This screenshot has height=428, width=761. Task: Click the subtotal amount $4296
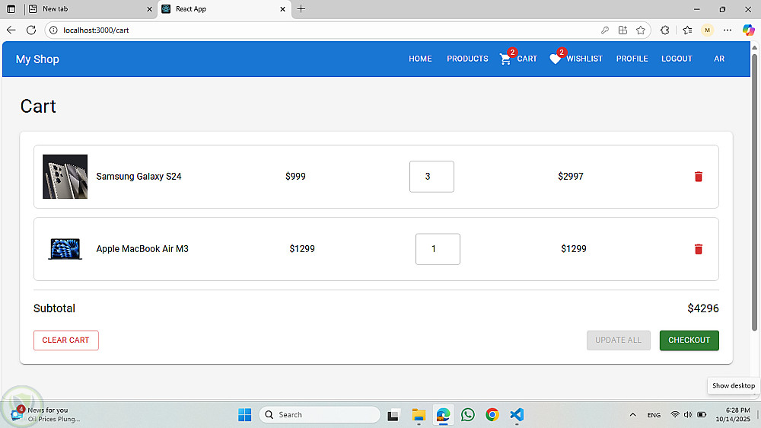(703, 308)
